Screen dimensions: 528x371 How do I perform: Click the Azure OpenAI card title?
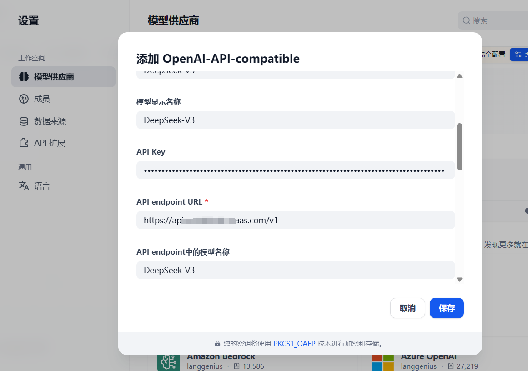pos(428,356)
